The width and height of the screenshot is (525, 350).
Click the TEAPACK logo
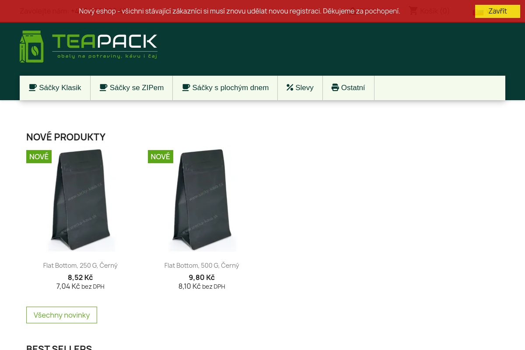(89, 46)
